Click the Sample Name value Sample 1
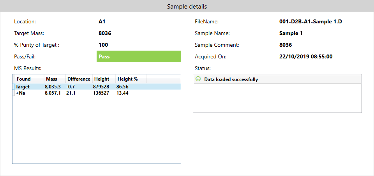Screen dimensions: 374x176 (x=291, y=33)
